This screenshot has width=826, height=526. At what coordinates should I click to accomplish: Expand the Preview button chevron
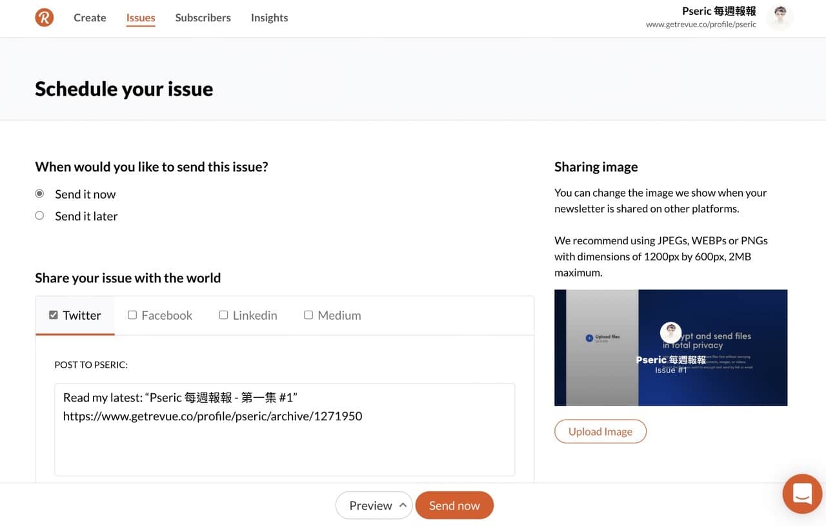403,505
